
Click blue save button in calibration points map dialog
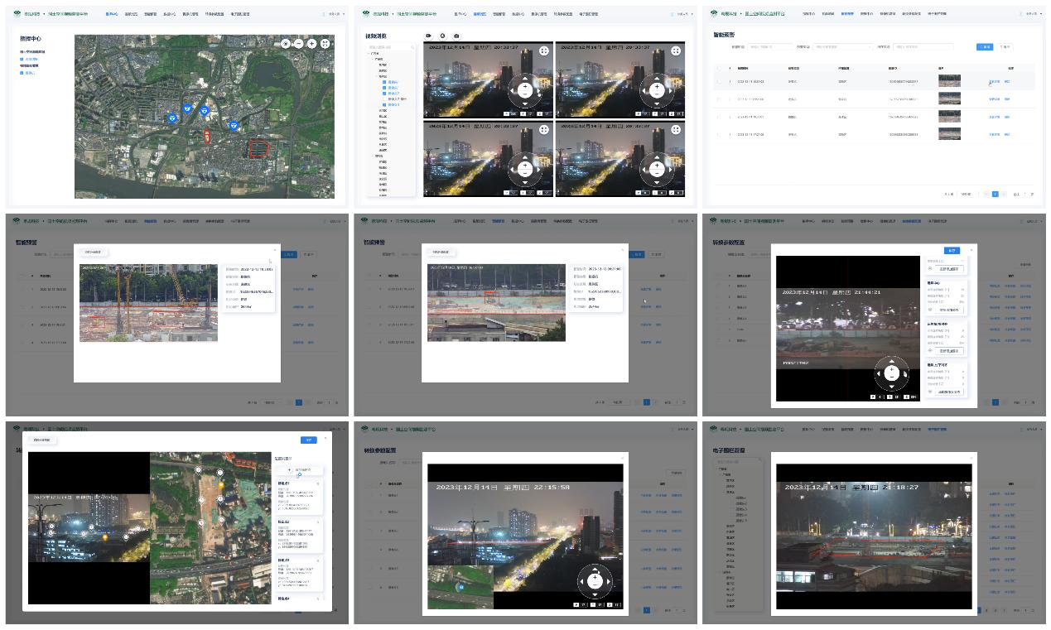[308, 440]
